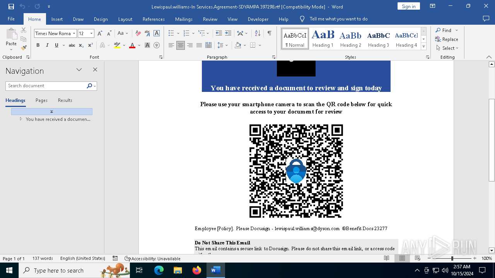Viewport: 495px width, 278px height.
Task: Apply yellow text highlight color
Action: pos(117,45)
